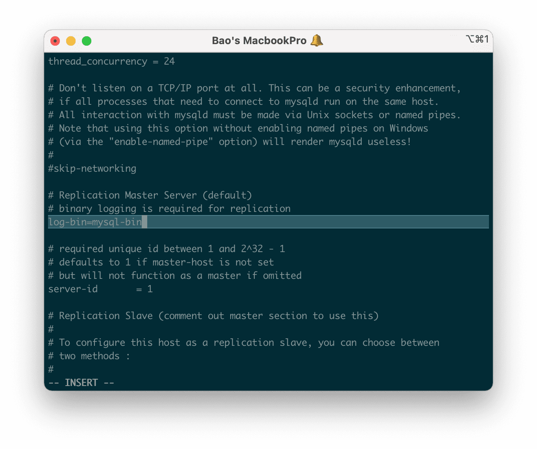Image resolution: width=537 pixels, height=449 pixels.
Task: Click the Replication Slave comment line
Action: (213, 316)
